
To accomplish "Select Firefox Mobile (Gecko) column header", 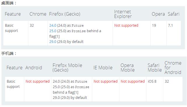I will tap(67, 68).
